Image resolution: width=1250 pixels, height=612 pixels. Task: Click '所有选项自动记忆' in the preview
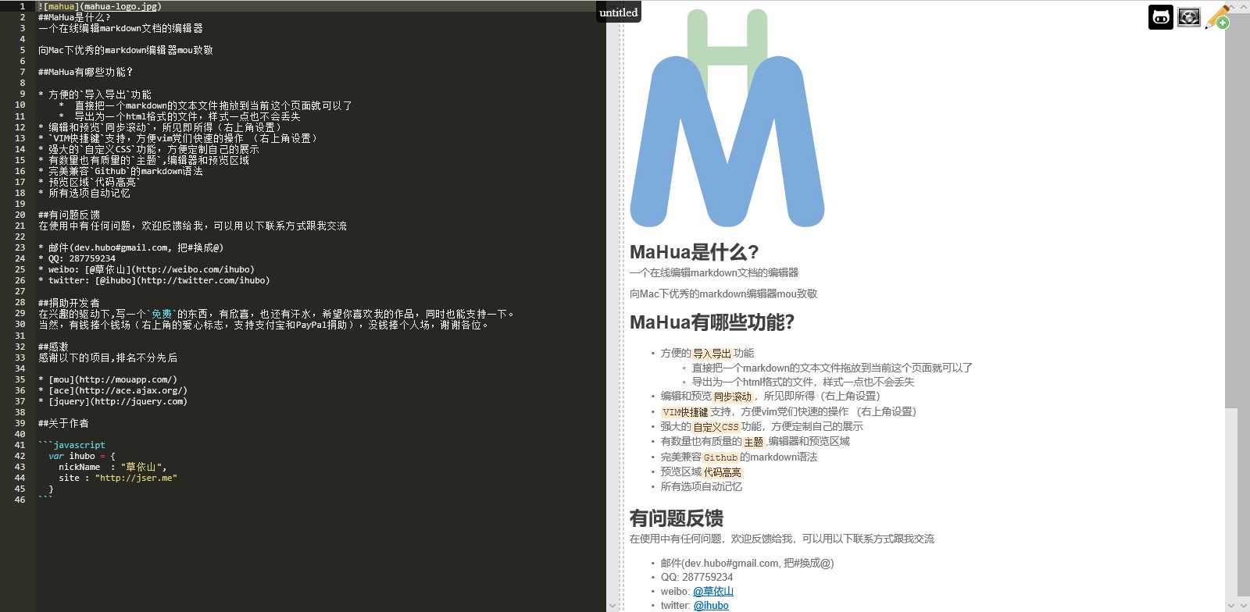702,486
